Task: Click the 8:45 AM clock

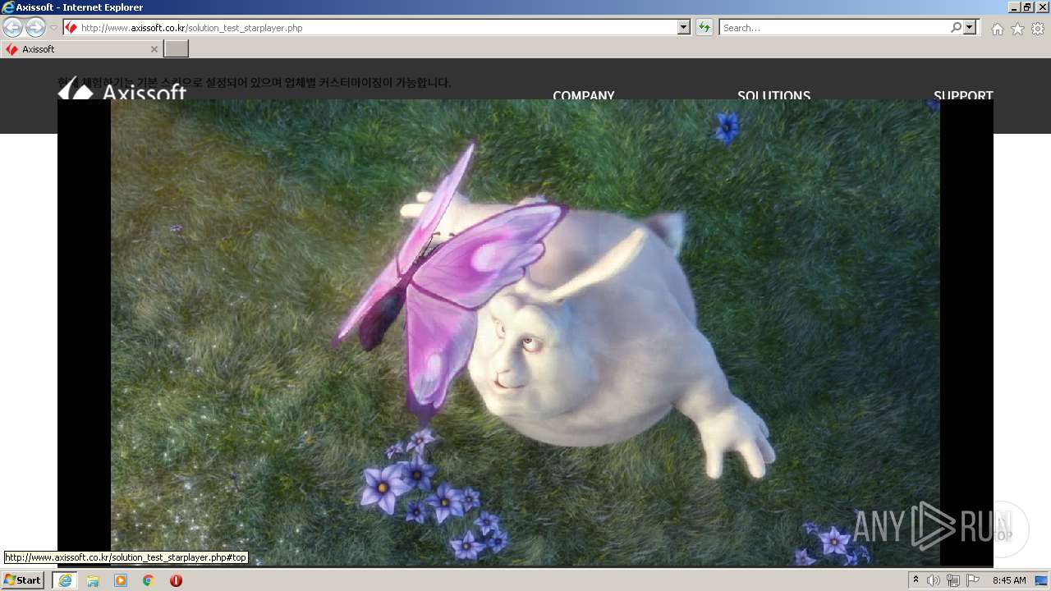Action: 1009,580
